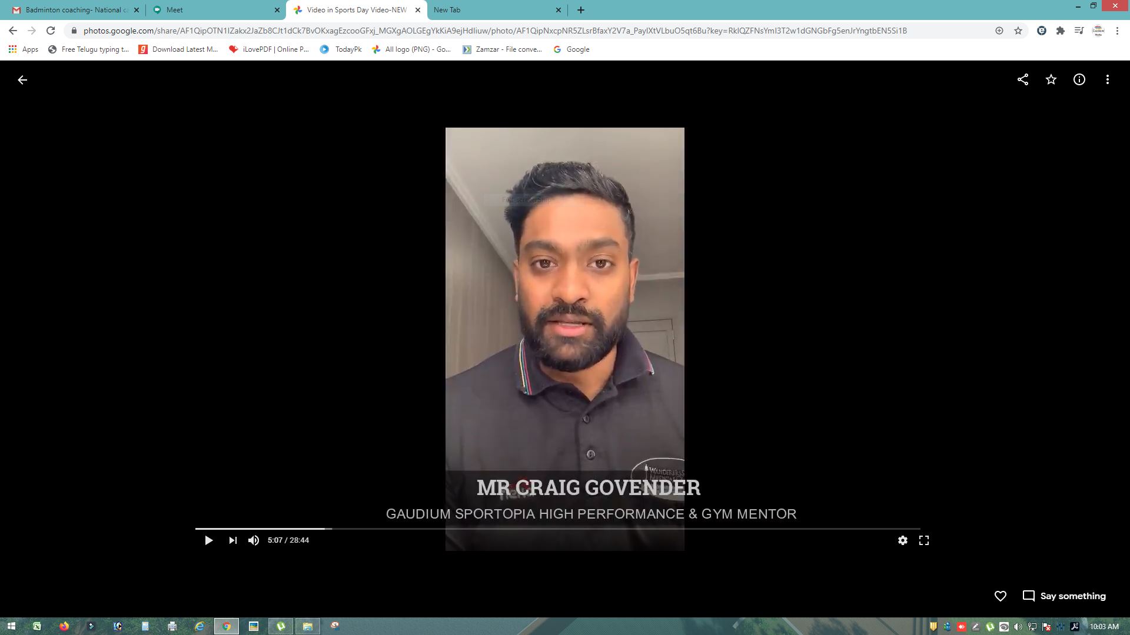Open Download Latest M... bookmark
The image size is (1130, 635).
click(x=178, y=49)
